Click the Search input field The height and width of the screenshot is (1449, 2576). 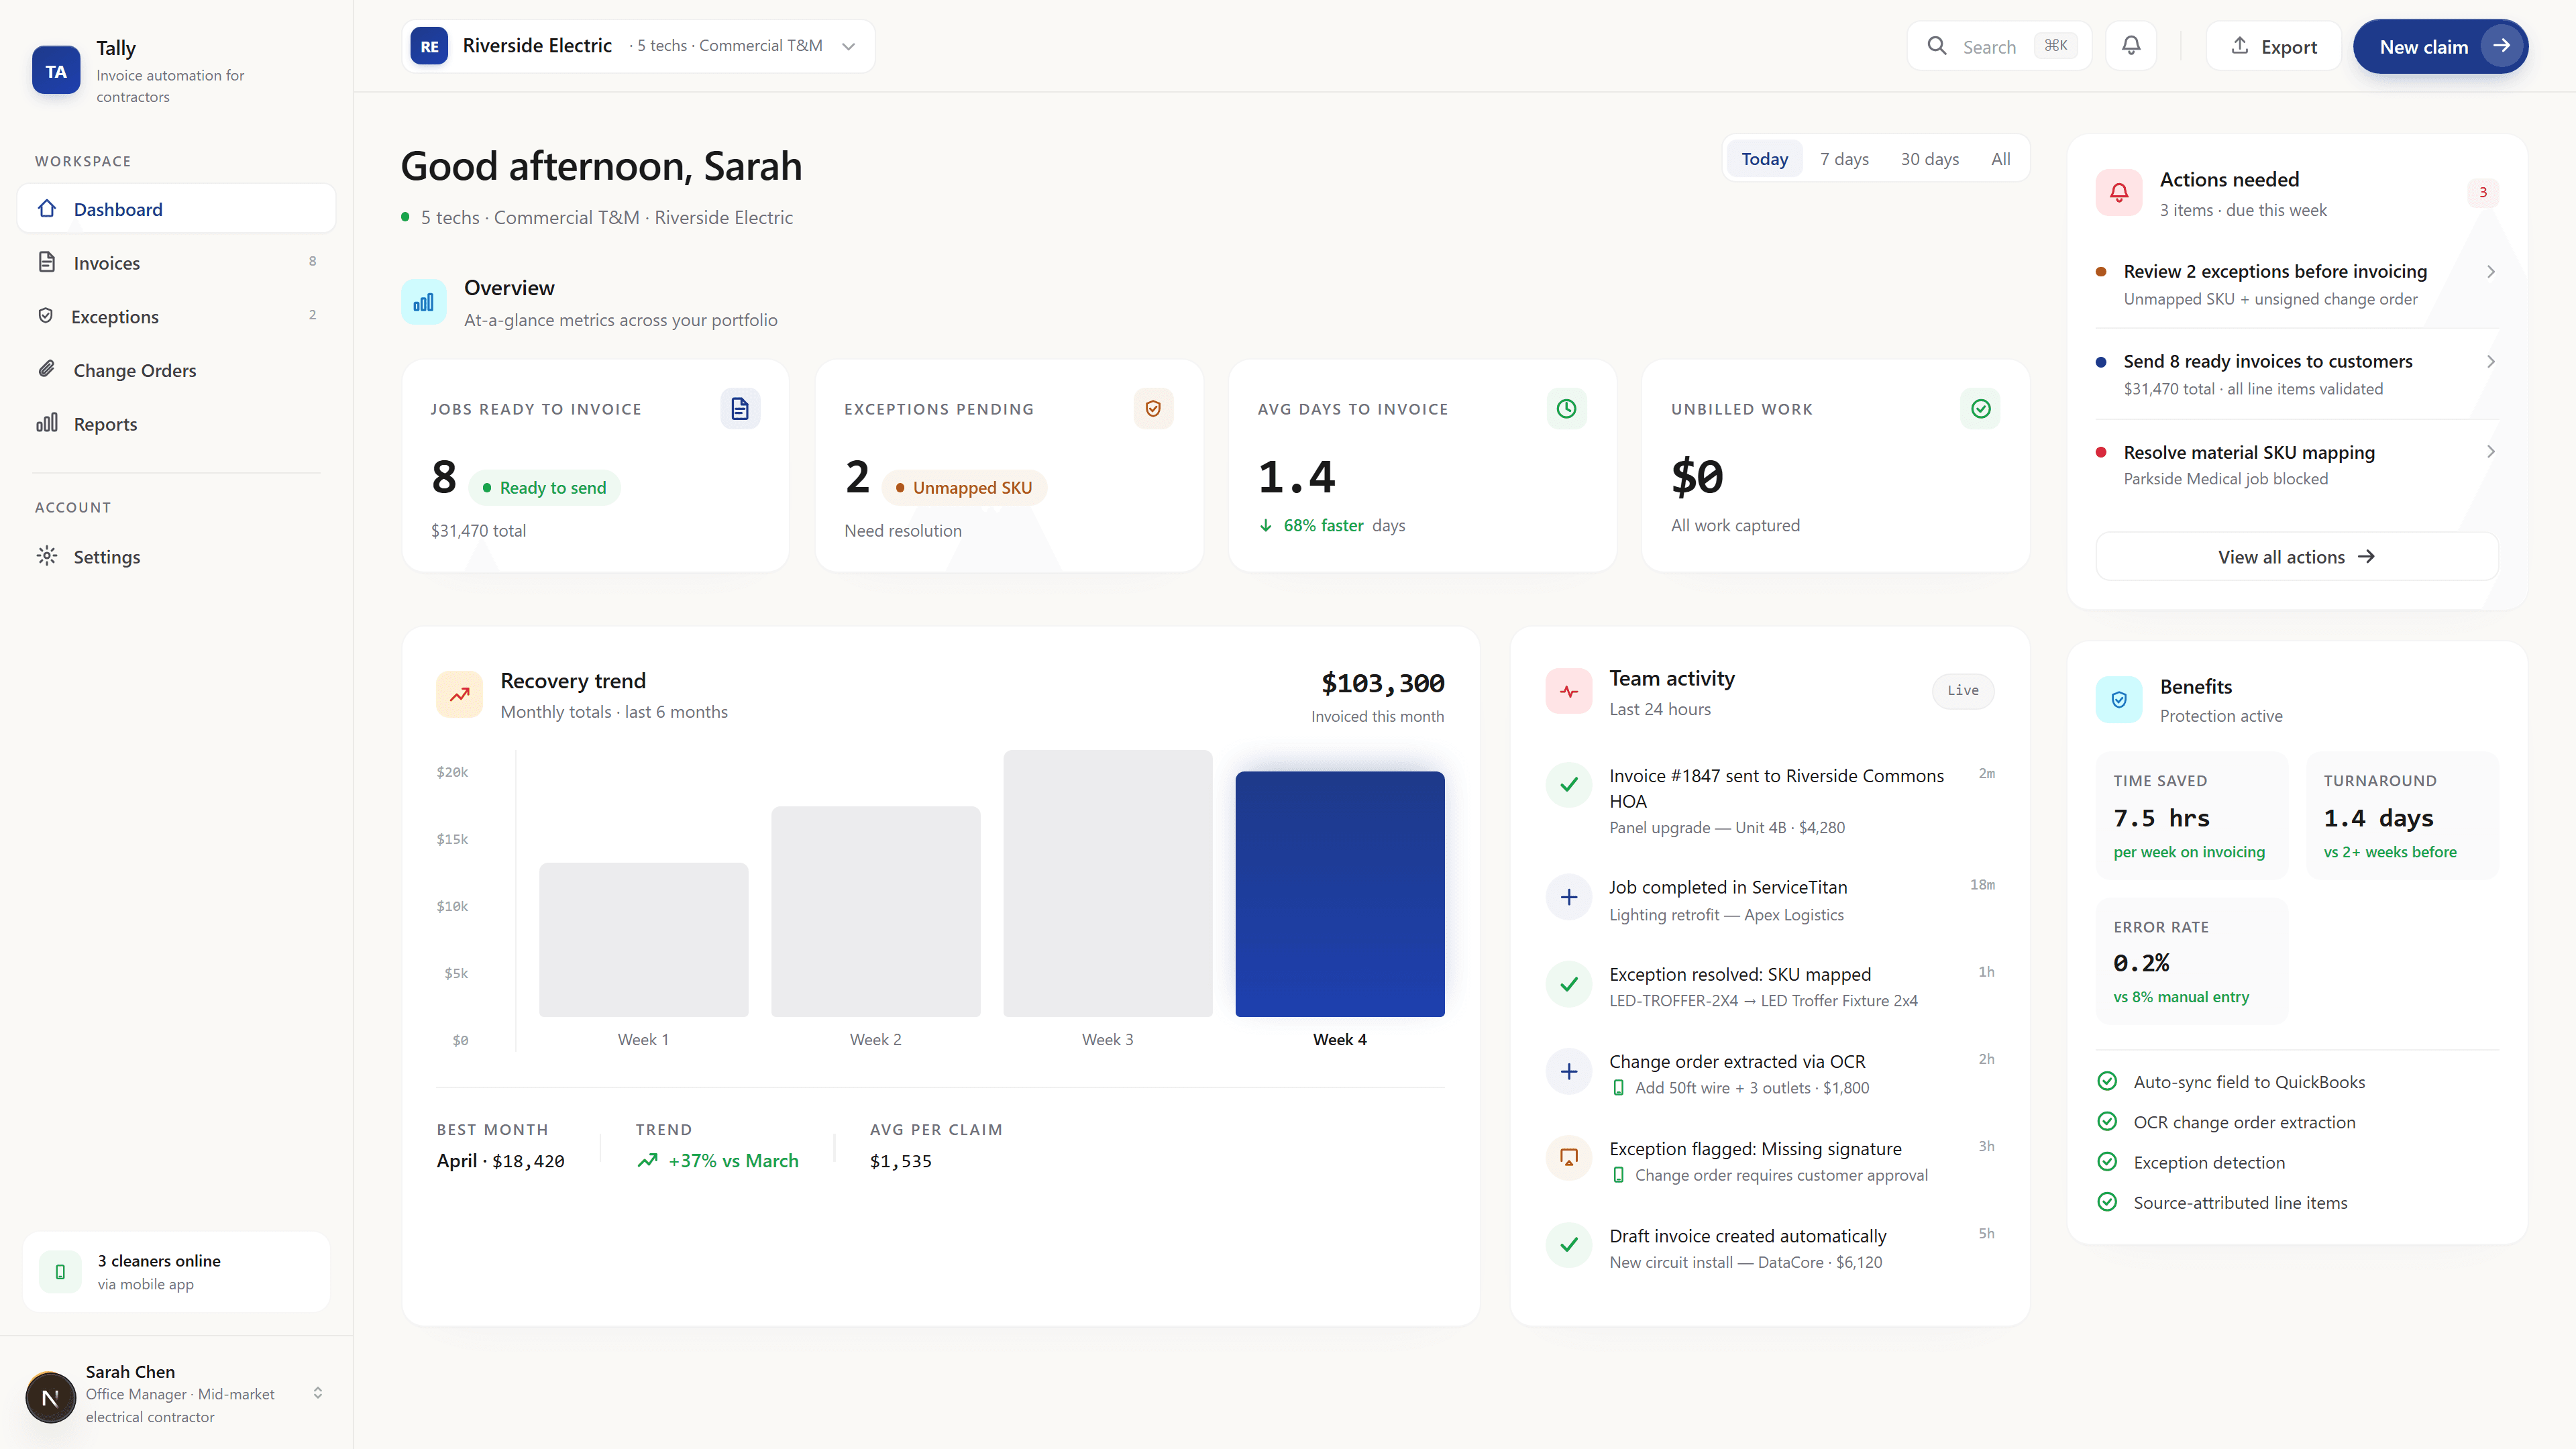tap(1998, 46)
